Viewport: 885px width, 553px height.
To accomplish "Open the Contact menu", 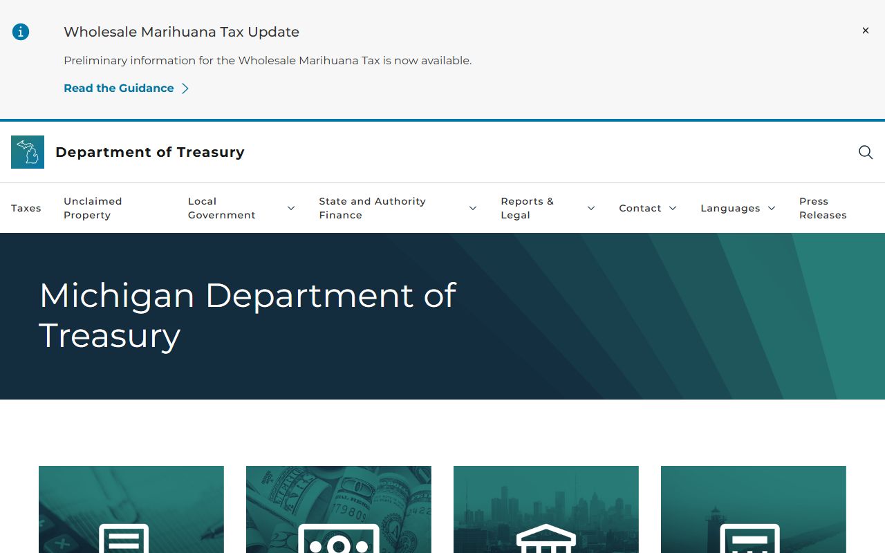I will (x=640, y=208).
